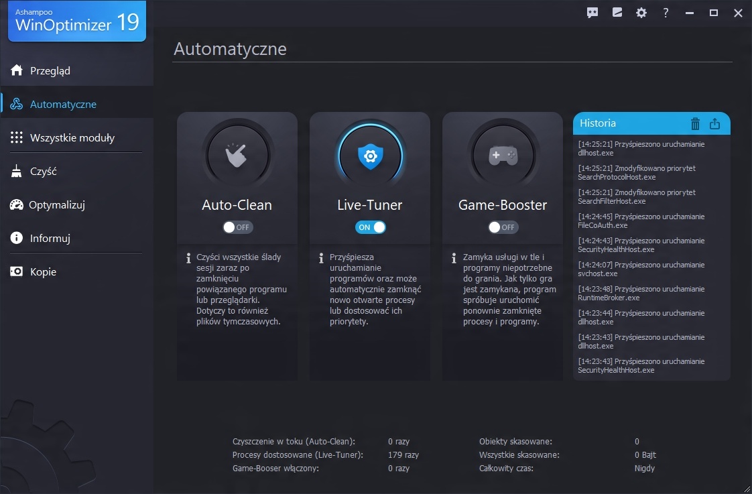Click the Informuj info icon
The height and width of the screenshot is (494, 752).
point(17,238)
